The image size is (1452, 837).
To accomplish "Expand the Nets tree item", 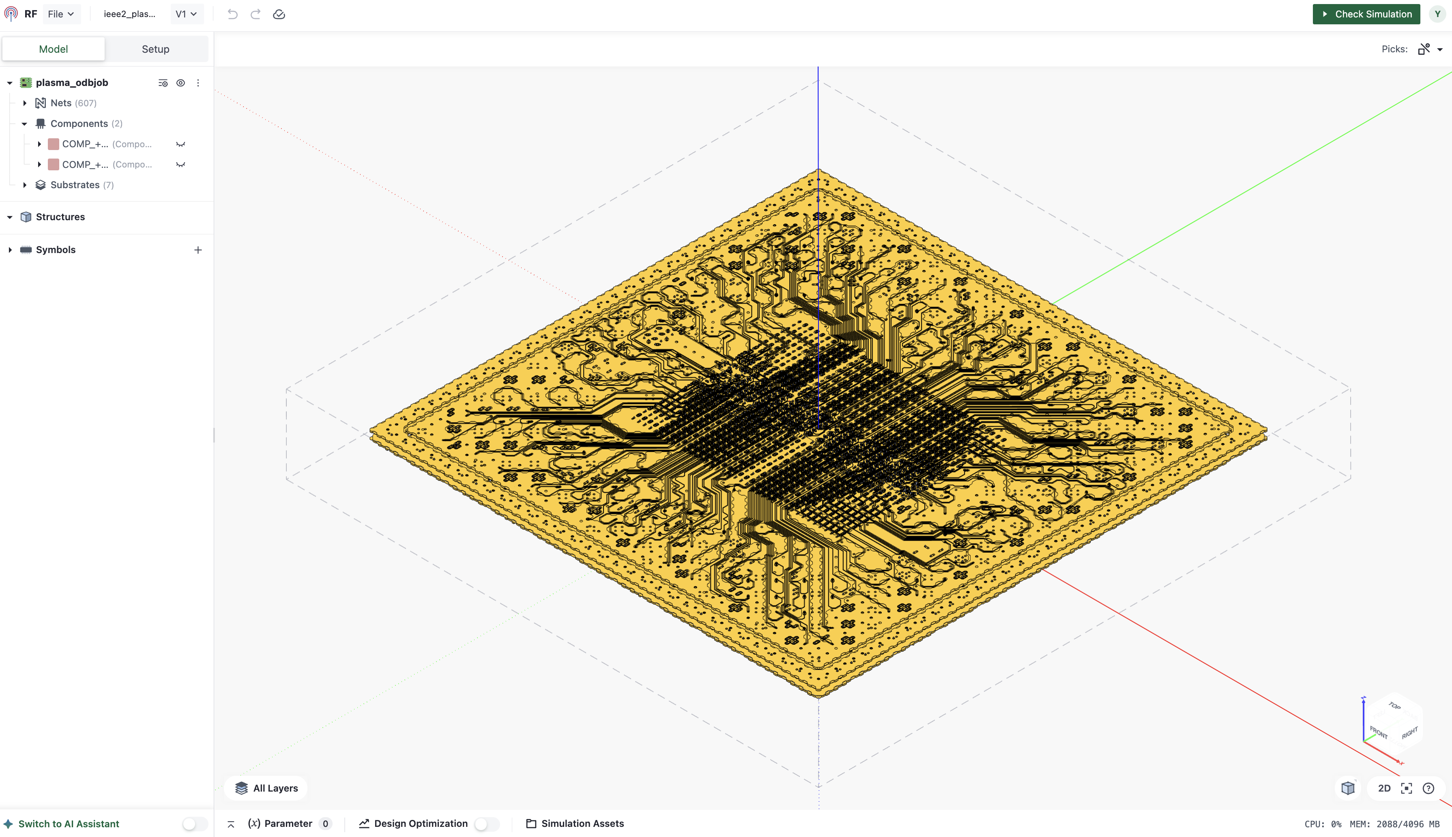I will [25, 102].
